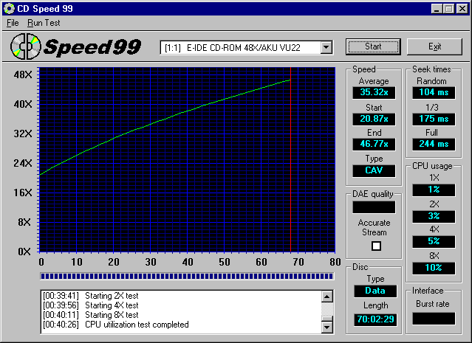Click the 80 label on the time axis
Image resolution: width=472 pixels, height=343 pixels.
[335, 262]
